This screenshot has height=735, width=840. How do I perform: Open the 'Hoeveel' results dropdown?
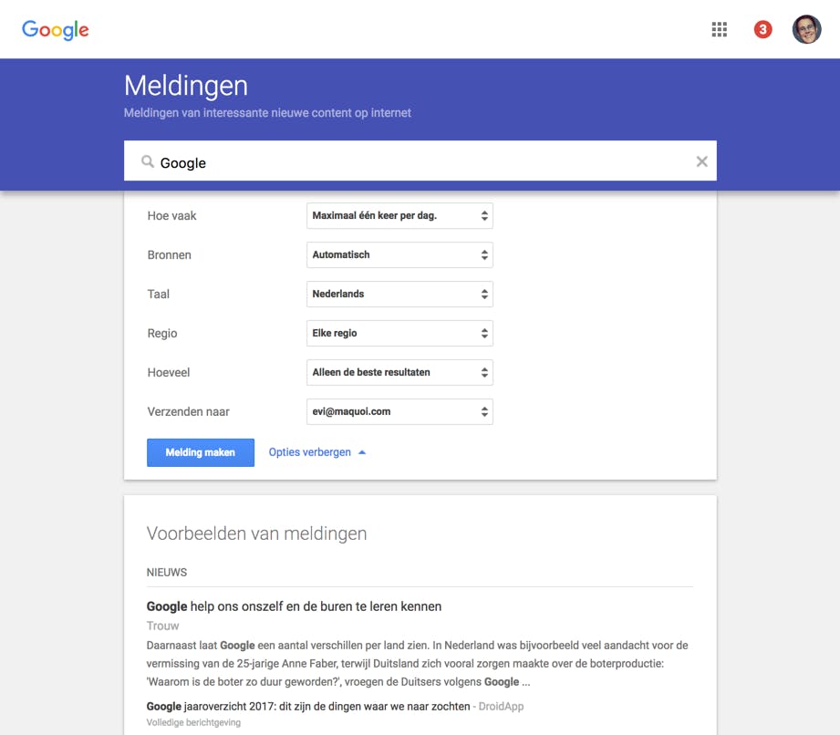click(x=399, y=373)
